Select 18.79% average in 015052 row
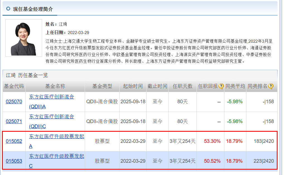Viewport: 284px width, 175px height. pyautogui.click(x=234, y=141)
